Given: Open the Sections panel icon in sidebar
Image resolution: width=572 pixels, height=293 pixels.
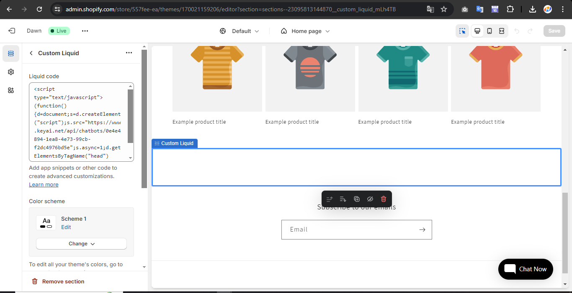Looking at the screenshot, I should tap(11, 54).
